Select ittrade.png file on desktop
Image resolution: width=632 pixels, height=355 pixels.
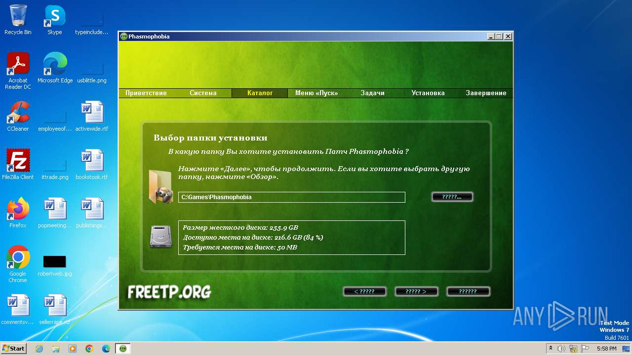55,170
